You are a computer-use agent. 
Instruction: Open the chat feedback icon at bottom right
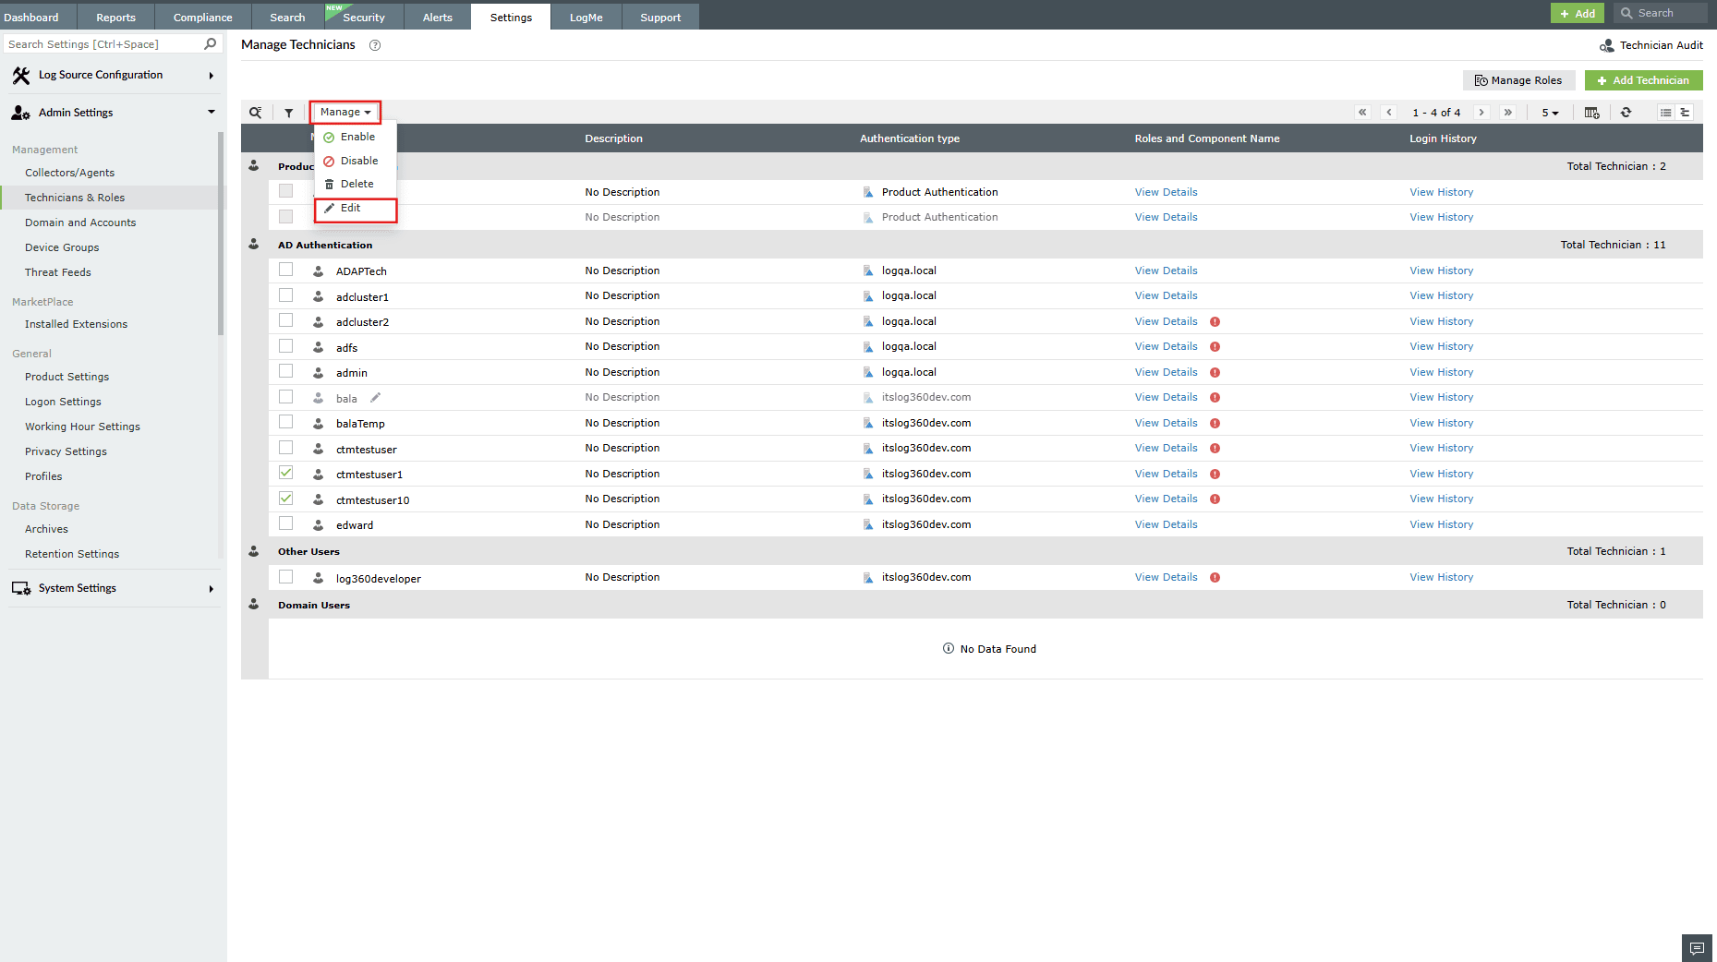coord(1697,948)
